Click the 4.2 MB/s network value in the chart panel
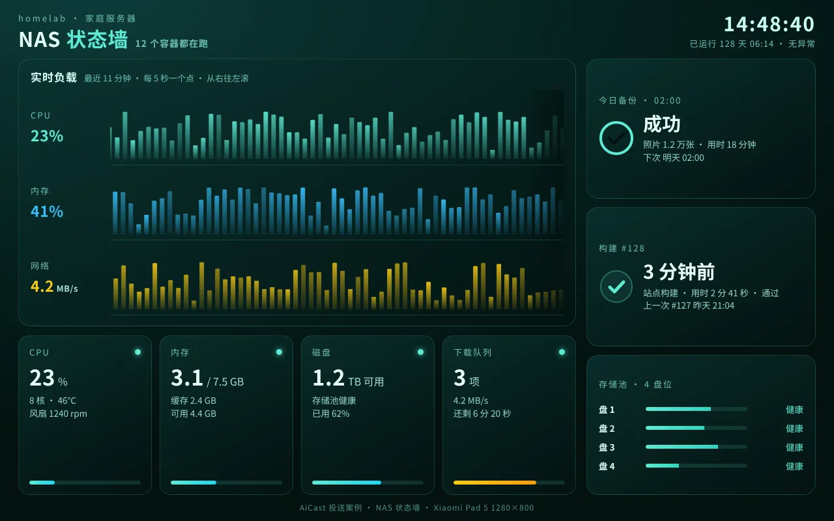This screenshot has height=521, width=834. [x=54, y=287]
